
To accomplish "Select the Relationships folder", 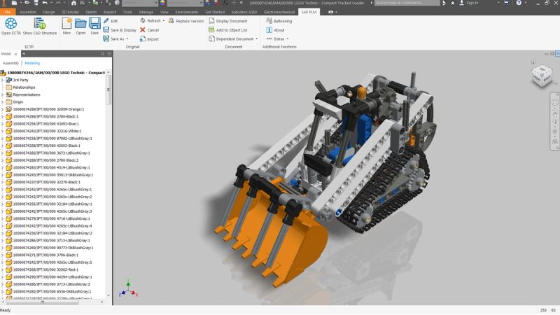I will (24, 87).
